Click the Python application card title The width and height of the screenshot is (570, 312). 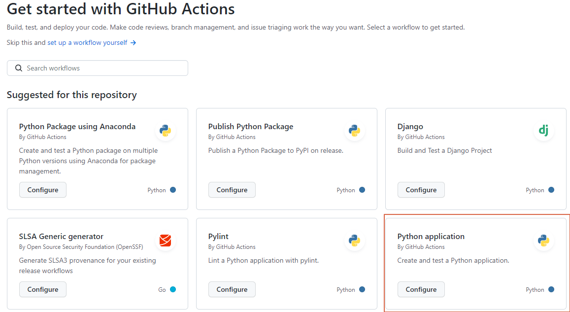[431, 237]
